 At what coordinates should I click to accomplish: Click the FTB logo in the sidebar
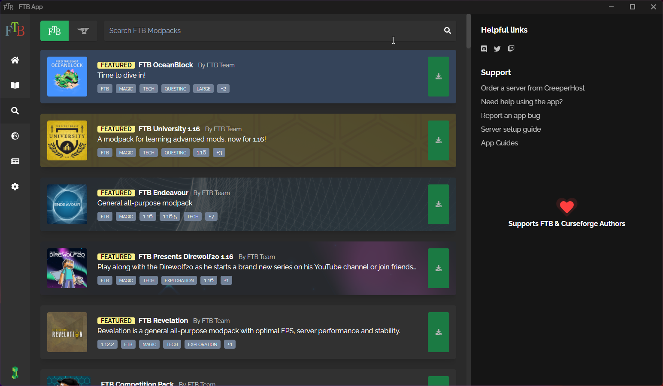(15, 29)
